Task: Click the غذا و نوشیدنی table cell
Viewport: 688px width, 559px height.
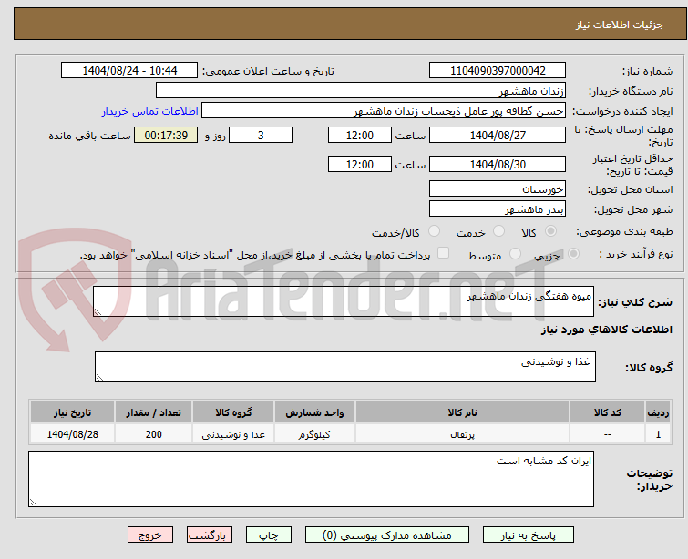Action: coord(233,434)
